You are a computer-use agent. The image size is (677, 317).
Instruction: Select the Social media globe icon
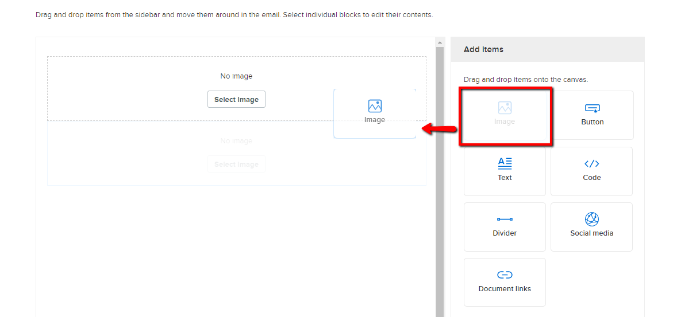[591, 219]
